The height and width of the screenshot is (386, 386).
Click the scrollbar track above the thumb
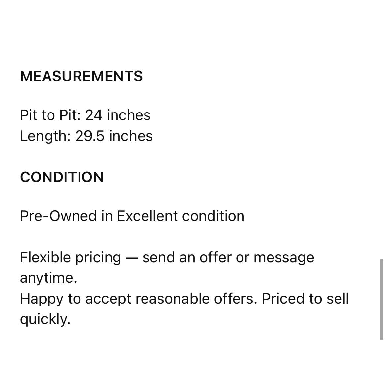pos(381,129)
